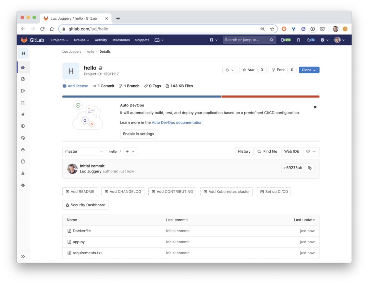This screenshot has width=370, height=284.
Task: Open download source code dropdown
Action: pyautogui.click(x=311, y=151)
